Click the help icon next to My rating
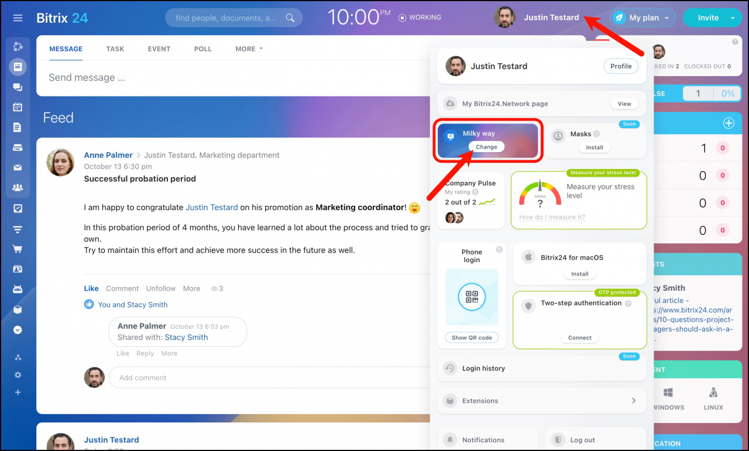This screenshot has height=451, width=749. click(475, 192)
